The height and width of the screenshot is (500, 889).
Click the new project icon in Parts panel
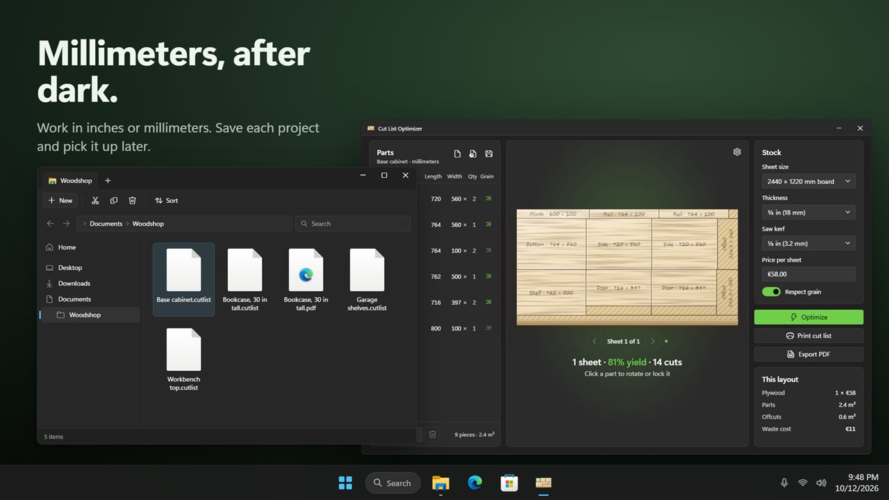pyautogui.click(x=457, y=153)
